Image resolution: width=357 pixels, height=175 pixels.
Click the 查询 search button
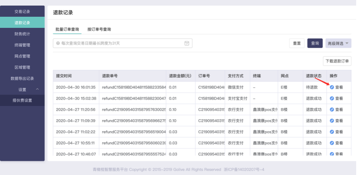point(315,43)
